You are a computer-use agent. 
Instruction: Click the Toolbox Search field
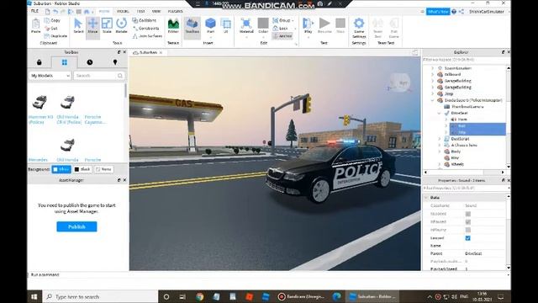click(99, 76)
